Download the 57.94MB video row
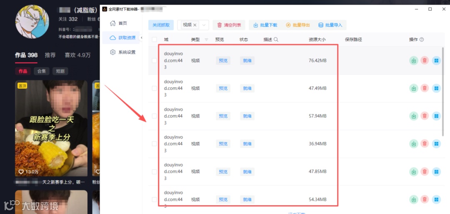Screen dimensions: 450x214 coord(414,116)
